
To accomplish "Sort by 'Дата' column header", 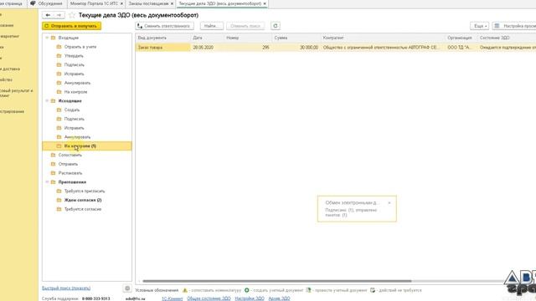I will [x=207, y=38].
